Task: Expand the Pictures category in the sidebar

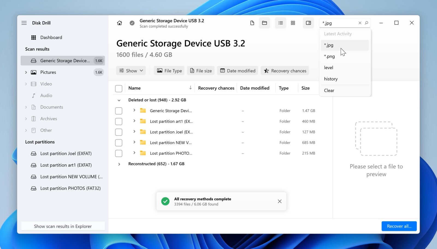Action: tap(26, 72)
